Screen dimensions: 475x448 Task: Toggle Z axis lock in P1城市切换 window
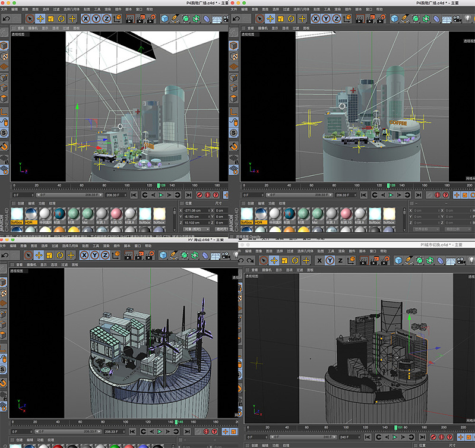click(340, 260)
